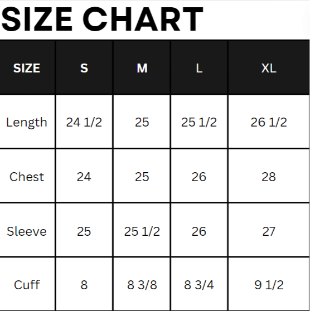Select the Sleeve value 27 for XL
310x311 pixels.
[269, 231]
